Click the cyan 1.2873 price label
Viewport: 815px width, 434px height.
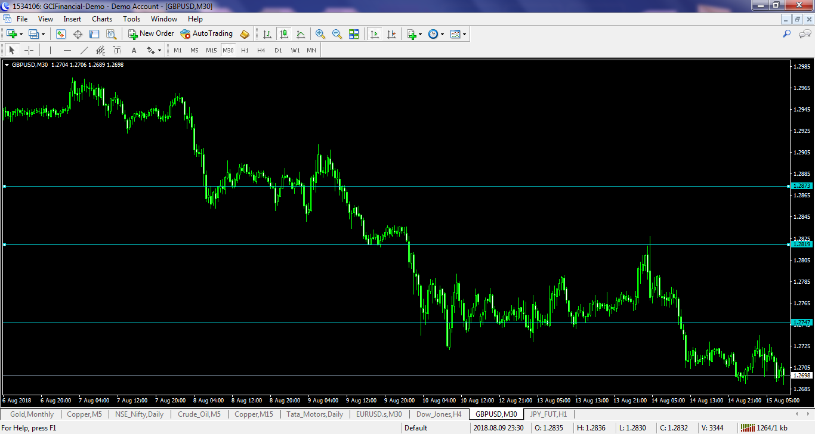[802, 186]
